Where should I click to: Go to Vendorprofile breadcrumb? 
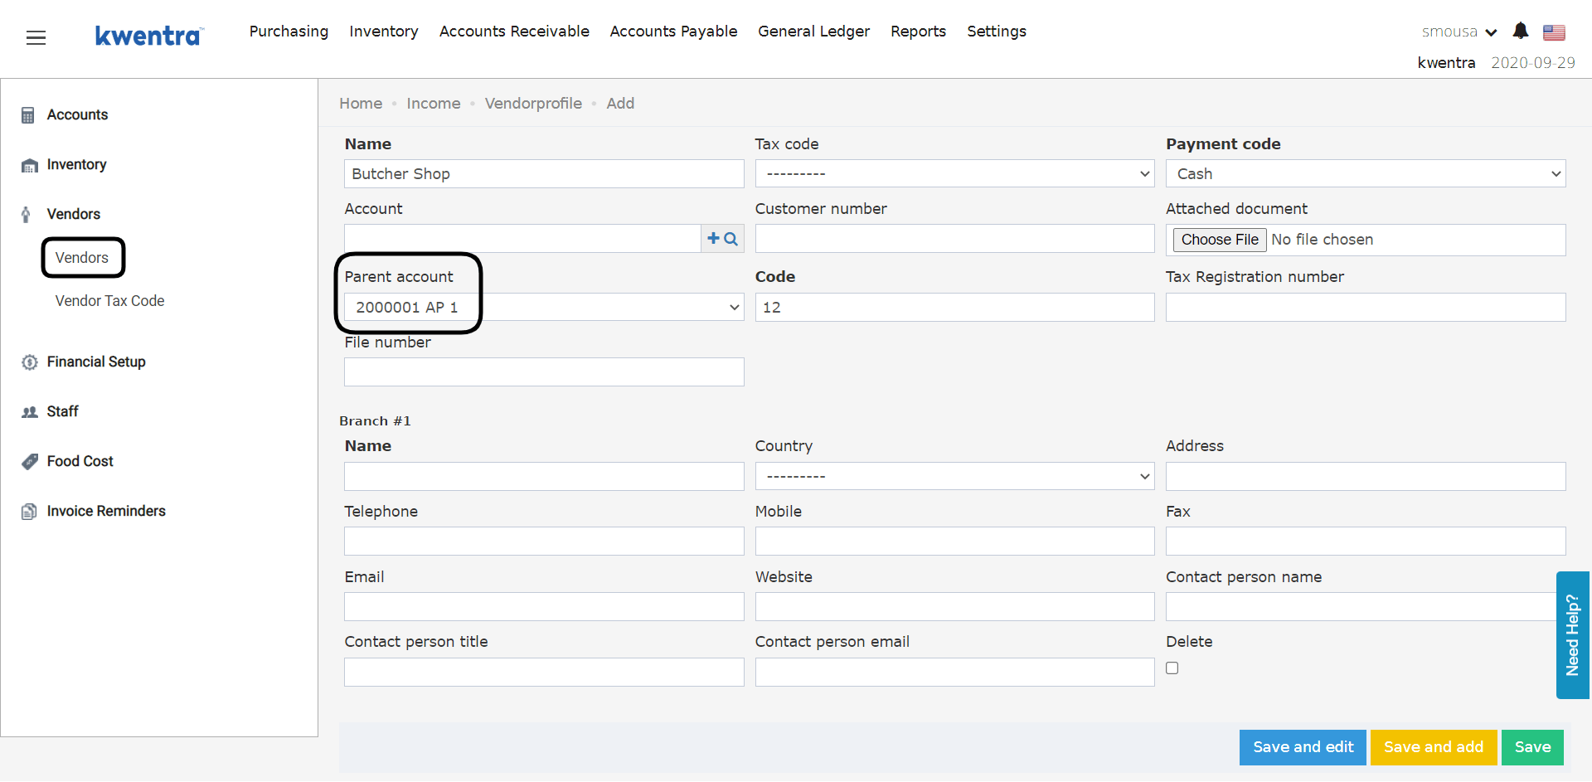[x=533, y=104]
